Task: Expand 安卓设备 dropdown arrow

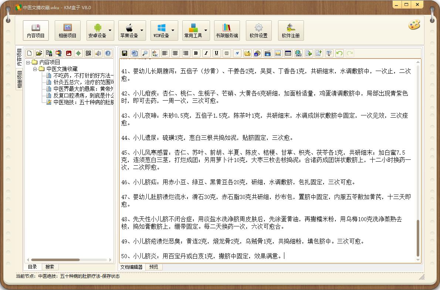Action: (x=110, y=30)
